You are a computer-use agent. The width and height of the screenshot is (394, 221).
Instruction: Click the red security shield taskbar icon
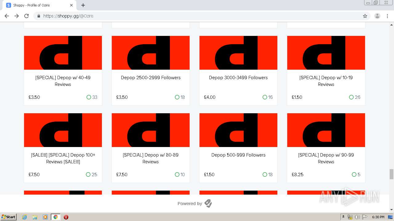tap(66, 217)
